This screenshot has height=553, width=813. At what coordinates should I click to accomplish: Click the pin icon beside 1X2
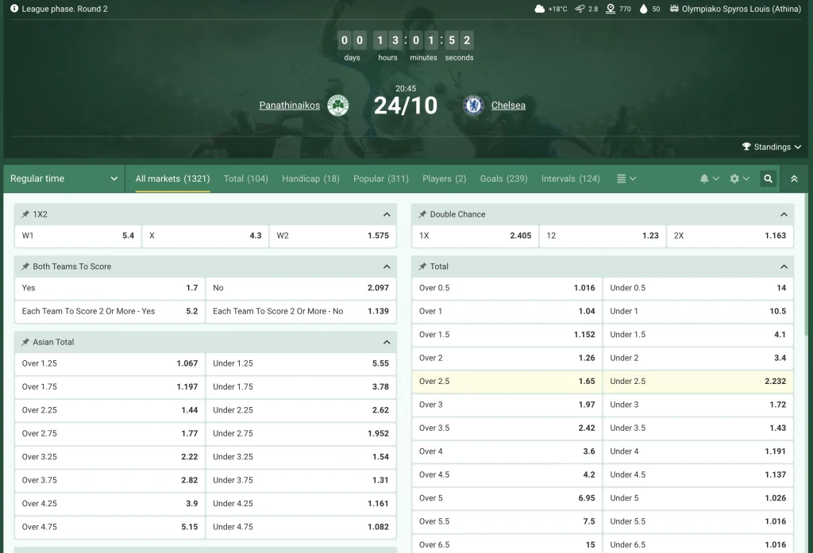point(25,214)
